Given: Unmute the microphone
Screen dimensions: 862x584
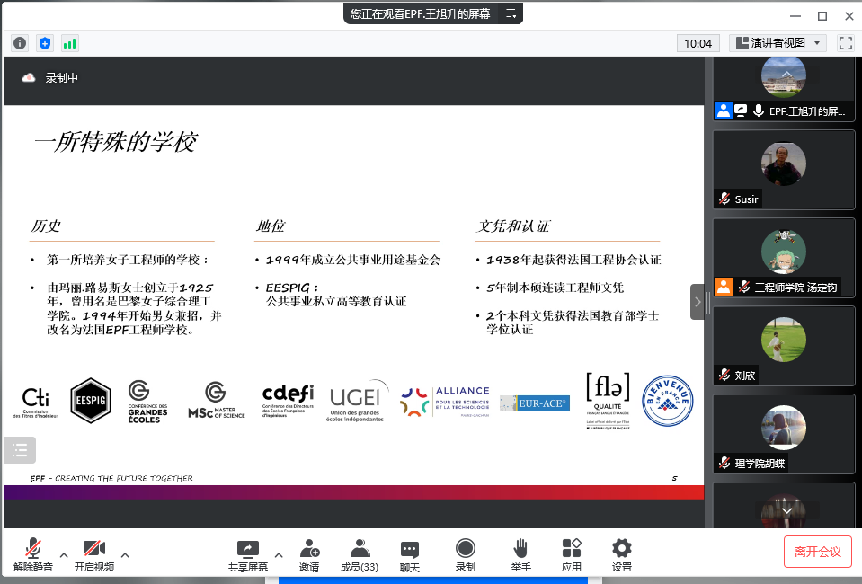Looking at the screenshot, I should click(x=33, y=554).
